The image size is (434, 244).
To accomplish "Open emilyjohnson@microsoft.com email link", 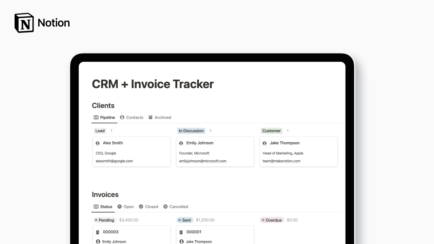I will pos(203,161).
